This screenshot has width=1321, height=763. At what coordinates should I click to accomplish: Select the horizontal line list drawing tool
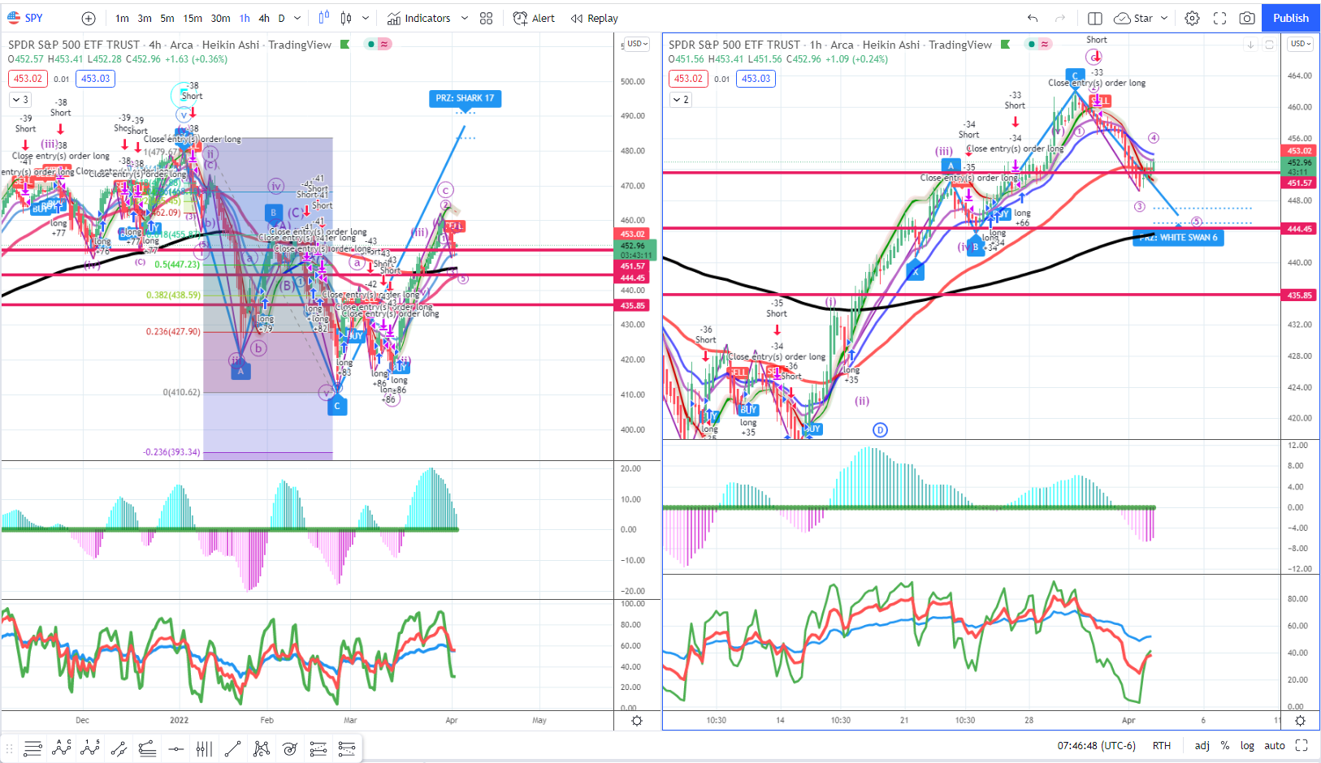[32, 748]
